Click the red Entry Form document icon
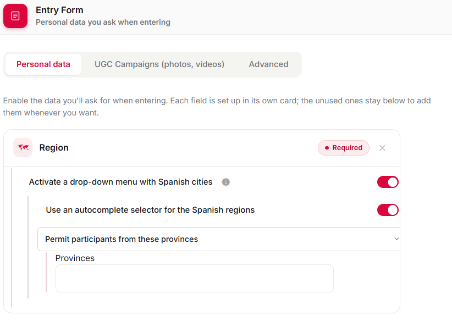 [x=15, y=16]
